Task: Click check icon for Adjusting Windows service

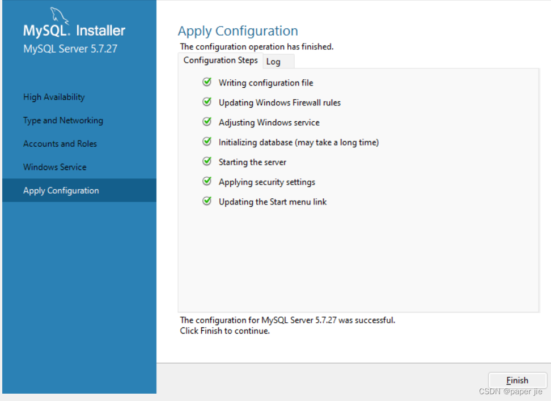Action: (207, 122)
